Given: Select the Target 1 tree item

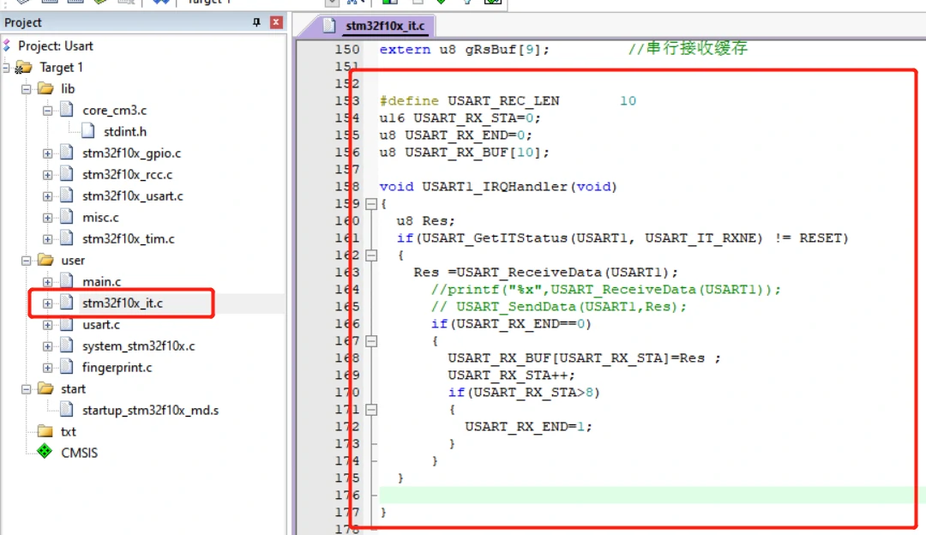Looking at the screenshot, I should 61,68.
